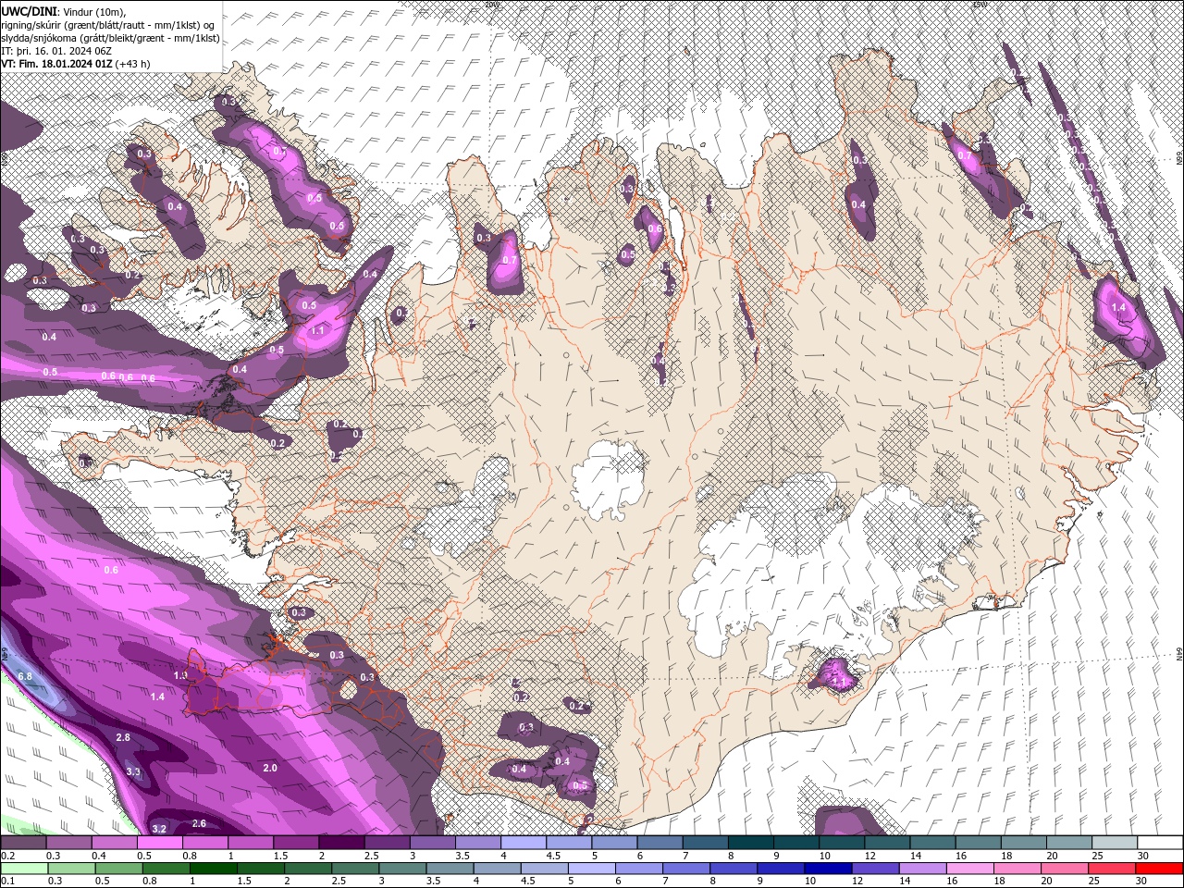
Task: Click the dark purple snow-scale swatch starting at 2
Action: 340,843
